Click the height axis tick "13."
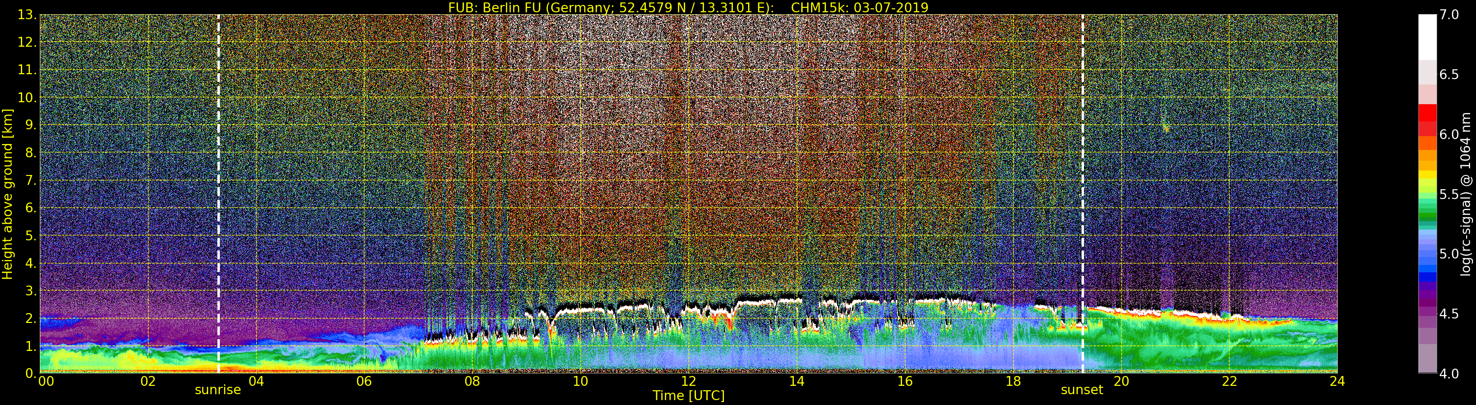The width and height of the screenshot is (1476, 405). click(28, 15)
